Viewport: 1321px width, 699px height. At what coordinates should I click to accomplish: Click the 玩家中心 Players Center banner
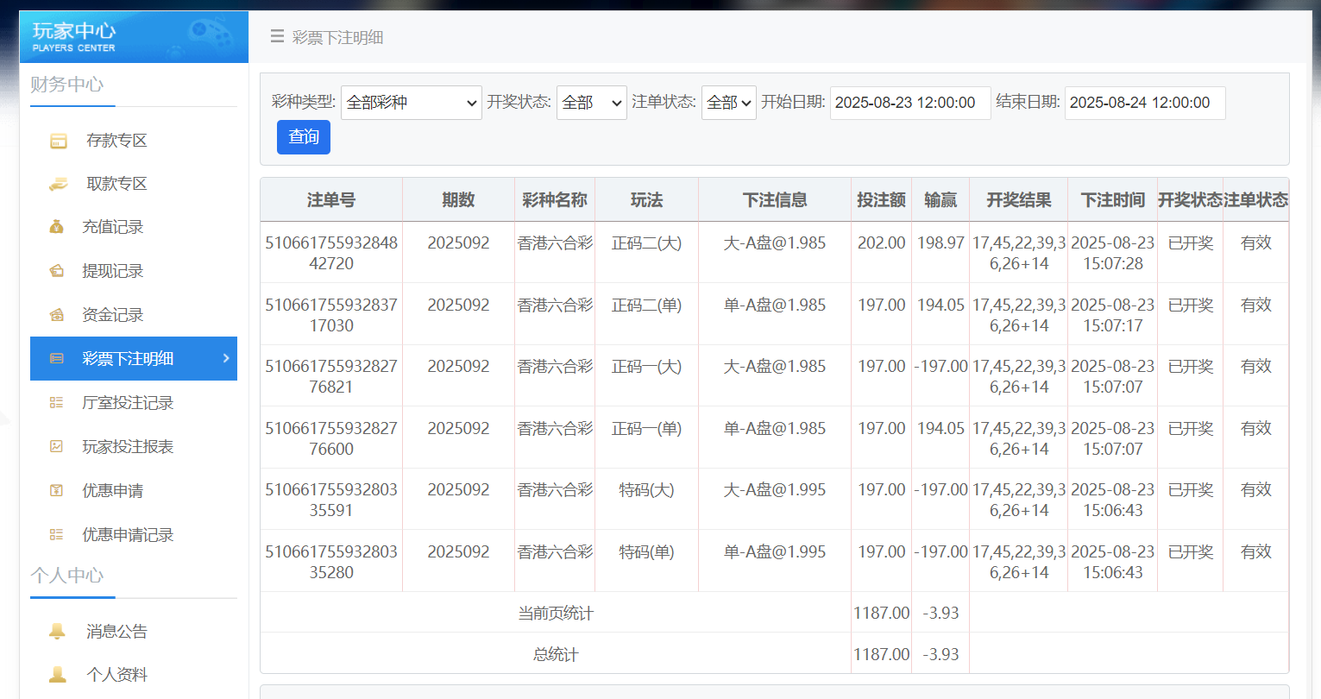tap(134, 36)
